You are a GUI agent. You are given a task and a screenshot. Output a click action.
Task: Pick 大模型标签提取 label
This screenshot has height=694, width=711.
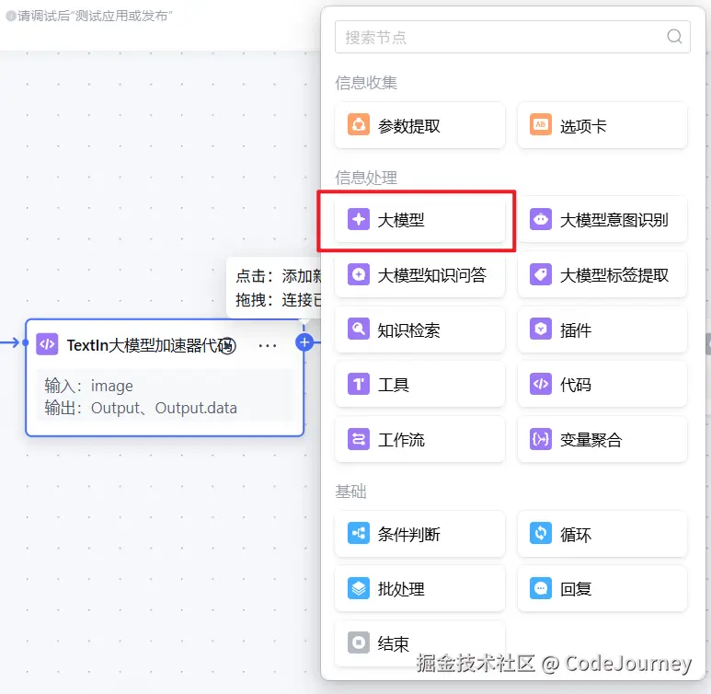tap(614, 275)
